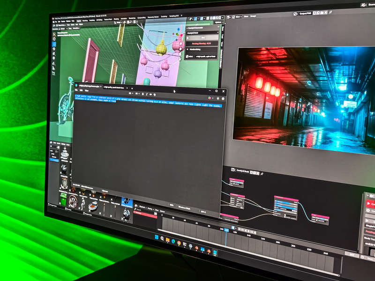The height and width of the screenshot is (281, 375).
Task: Open the Windows Start button on taskbar
Action: (157, 237)
